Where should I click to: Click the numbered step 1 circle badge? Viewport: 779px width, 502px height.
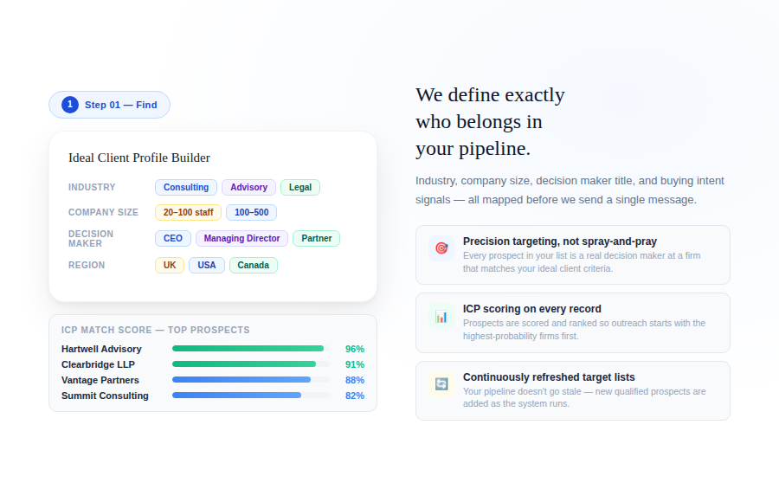coord(70,105)
